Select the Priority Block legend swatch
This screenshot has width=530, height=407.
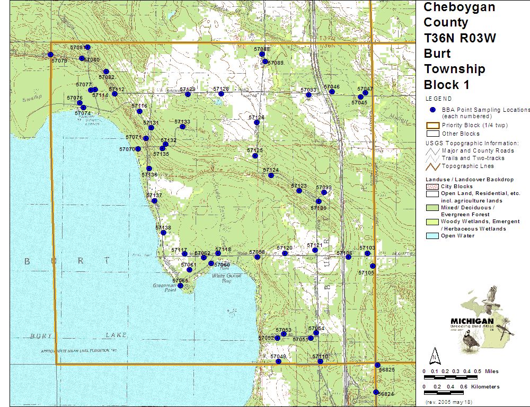coord(432,126)
